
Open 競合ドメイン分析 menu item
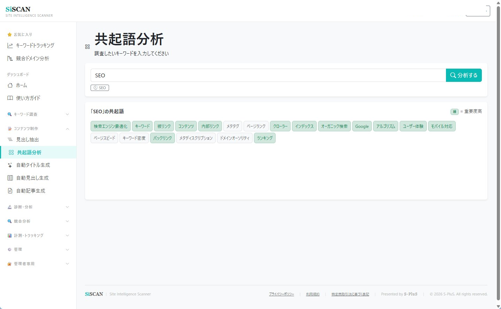tap(38, 59)
